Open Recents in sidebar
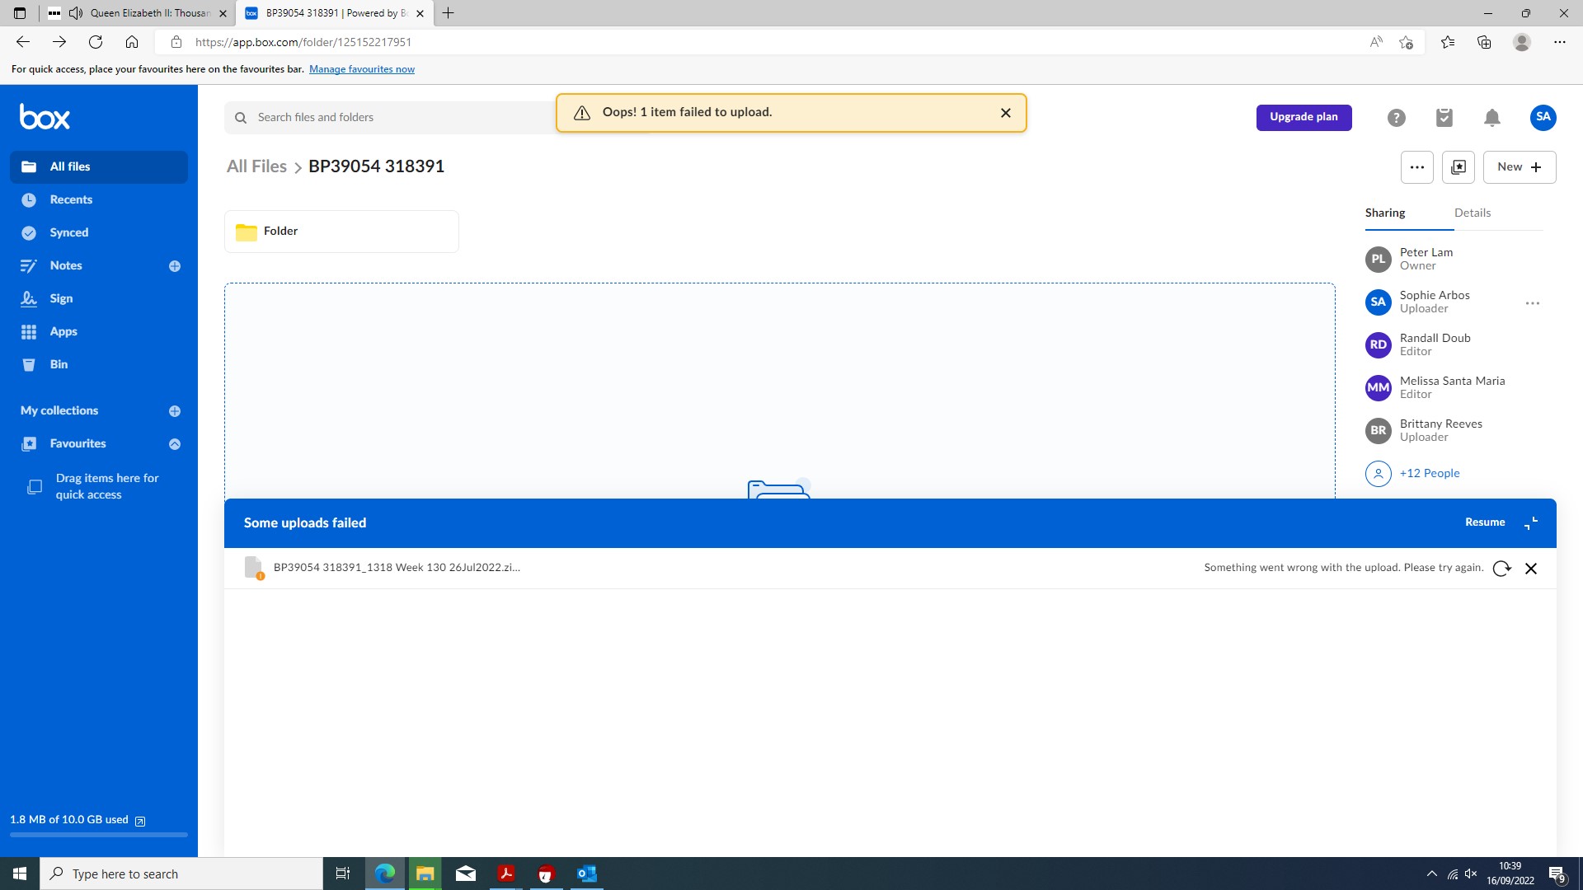The image size is (1583, 890). pyautogui.click(x=71, y=199)
